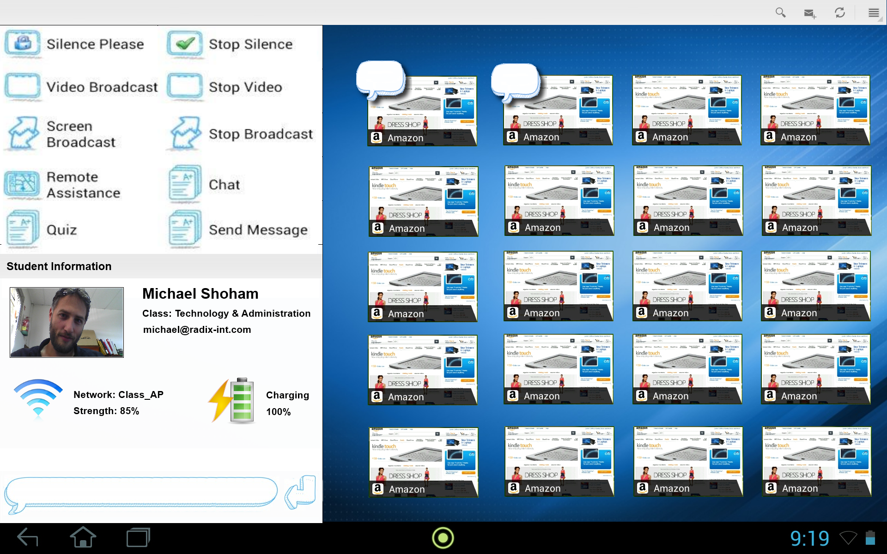
Task: Click the Stop Broadcast icon
Action: click(184, 134)
